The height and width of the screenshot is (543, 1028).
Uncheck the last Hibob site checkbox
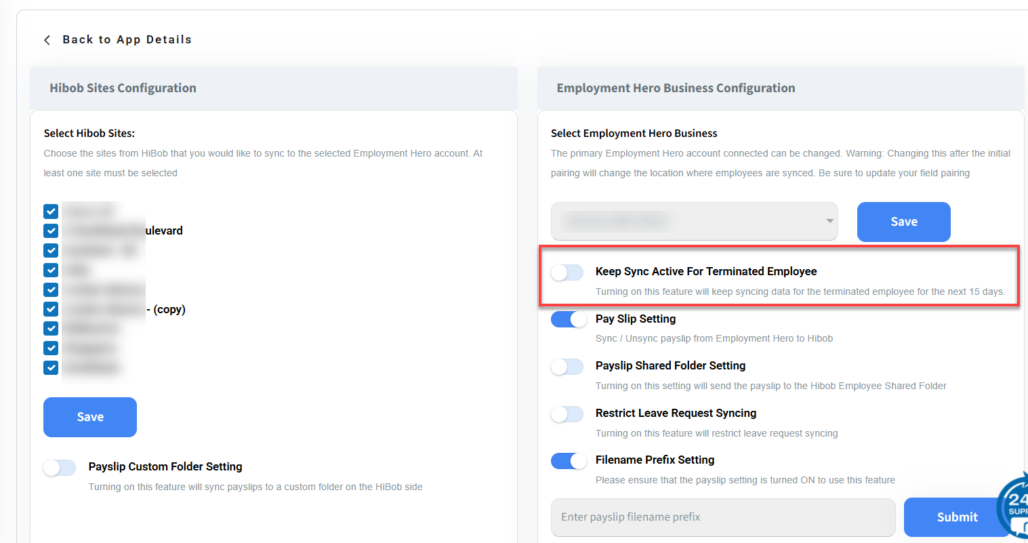(51, 367)
